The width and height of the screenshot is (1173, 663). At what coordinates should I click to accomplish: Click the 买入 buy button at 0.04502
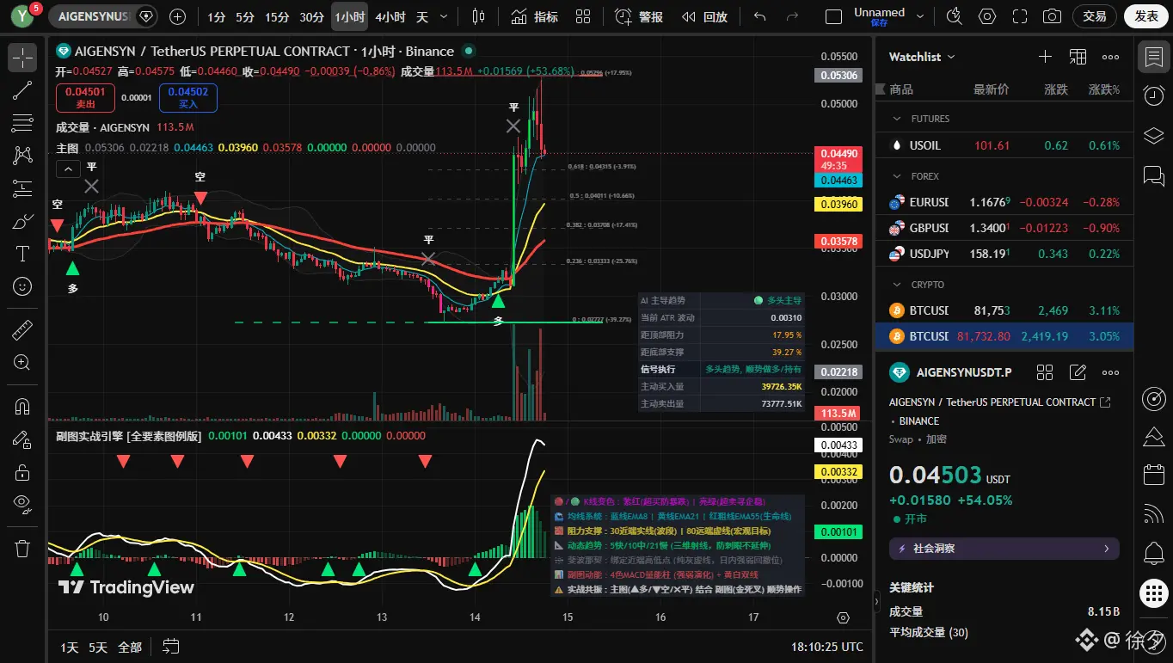[188, 98]
